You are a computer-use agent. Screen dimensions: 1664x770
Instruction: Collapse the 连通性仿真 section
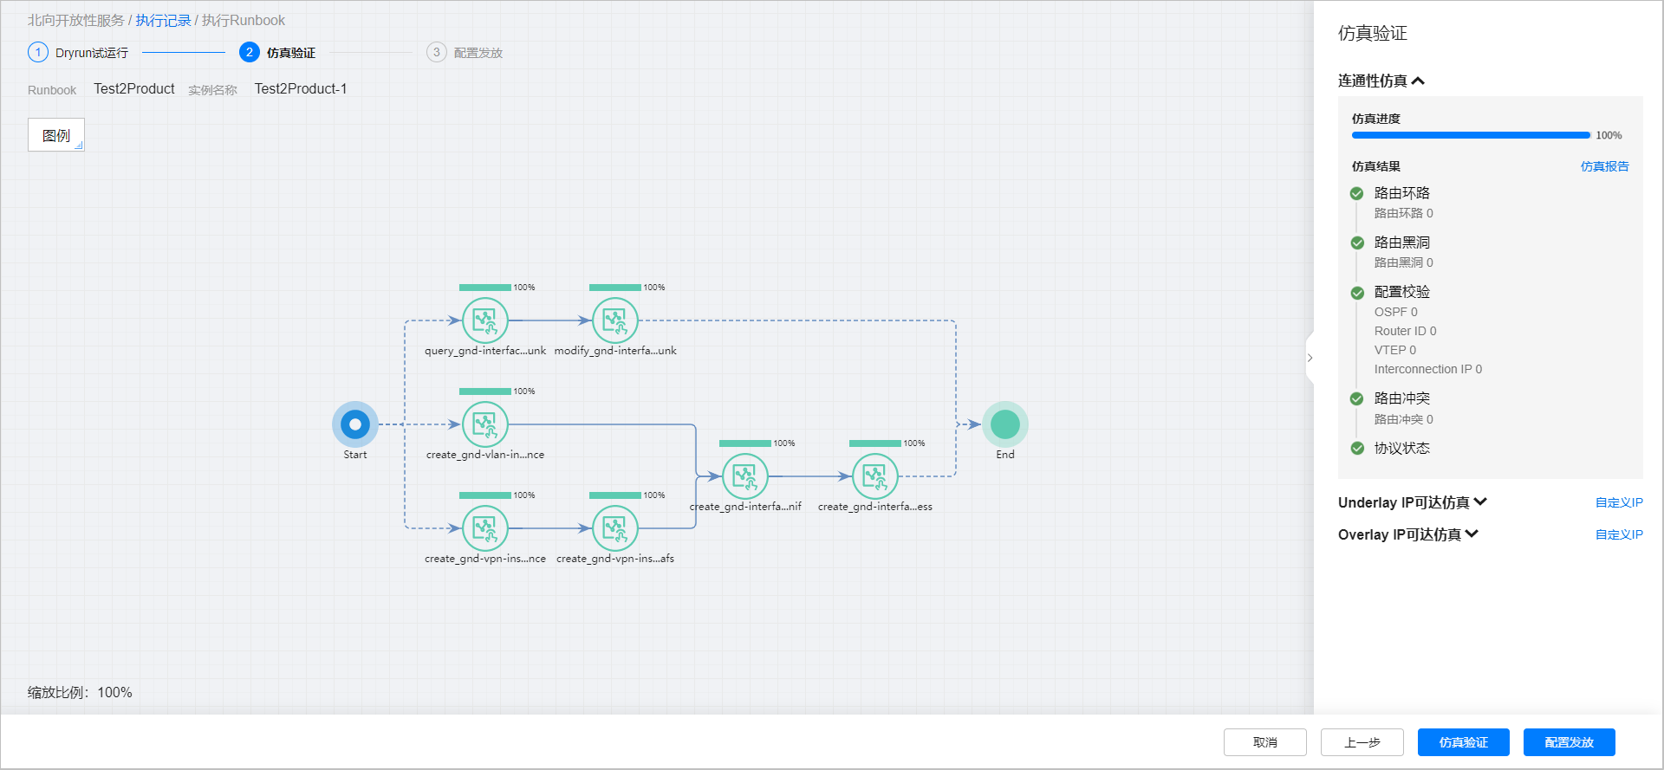click(1418, 81)
